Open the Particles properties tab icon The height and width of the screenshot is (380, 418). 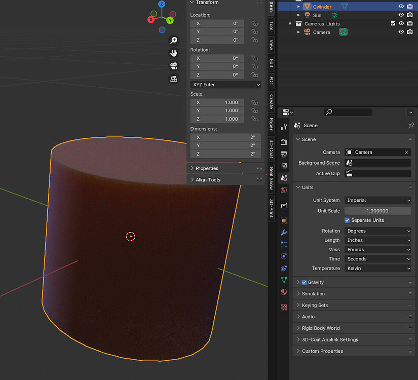(284, 244)
